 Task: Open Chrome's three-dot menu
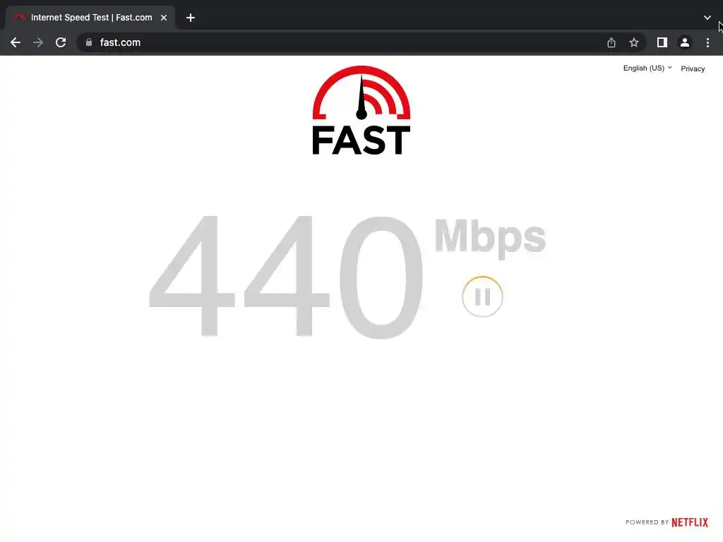point(707,42)
